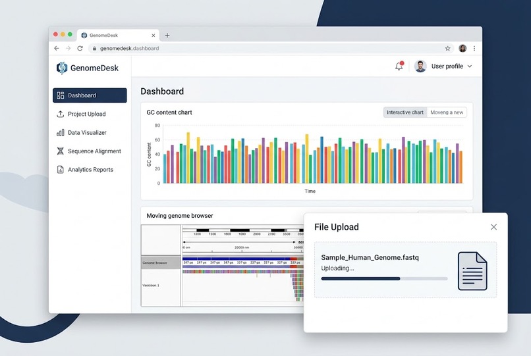The image size is (531, 356).
Task: Select the GenomeDesk browser tab
Action: (118, 35)
